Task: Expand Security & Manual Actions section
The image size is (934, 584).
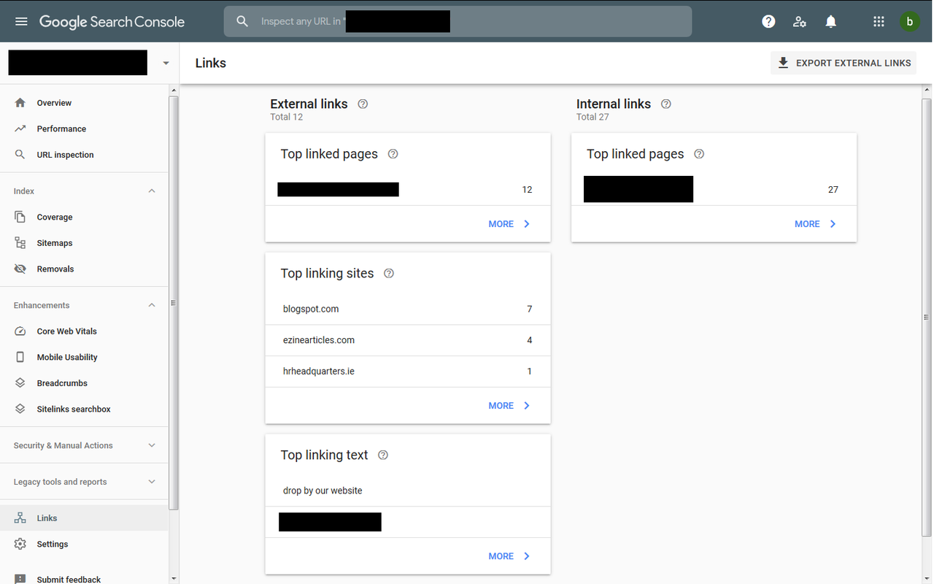Action: point(152,445)
